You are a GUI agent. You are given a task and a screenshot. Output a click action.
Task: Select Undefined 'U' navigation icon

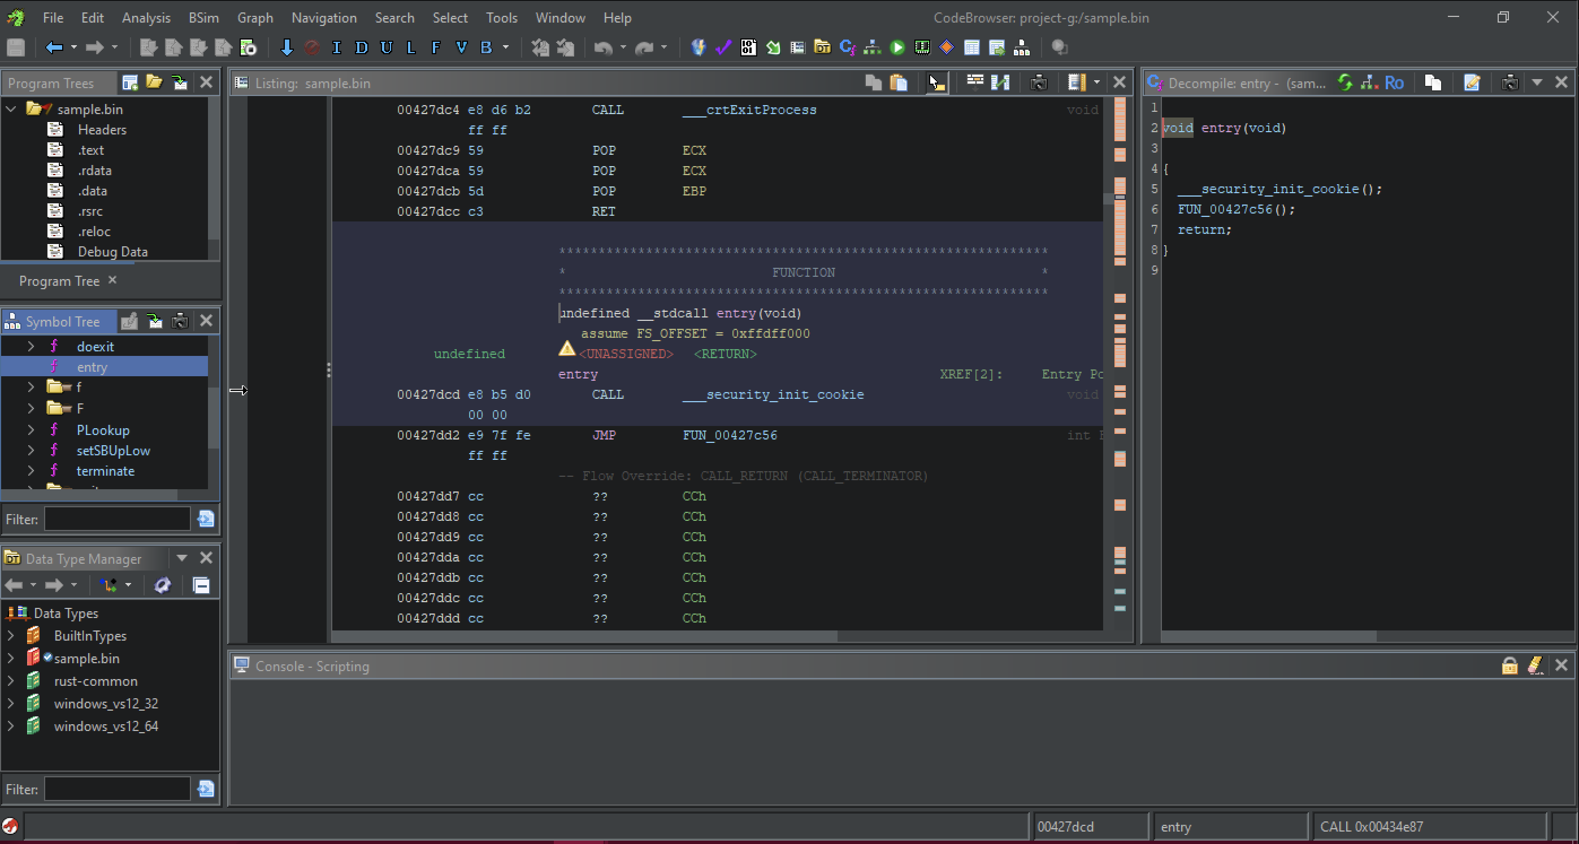pos(386,47)
